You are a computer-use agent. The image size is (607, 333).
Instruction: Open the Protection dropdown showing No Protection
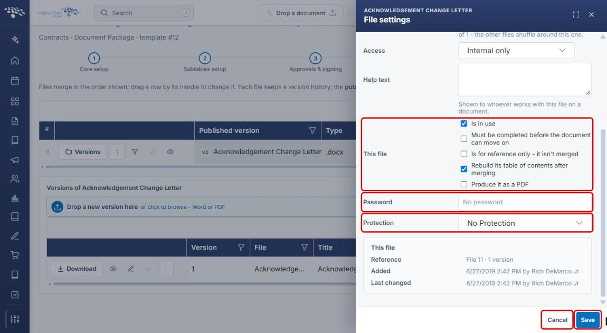click(x=525, y=223)
